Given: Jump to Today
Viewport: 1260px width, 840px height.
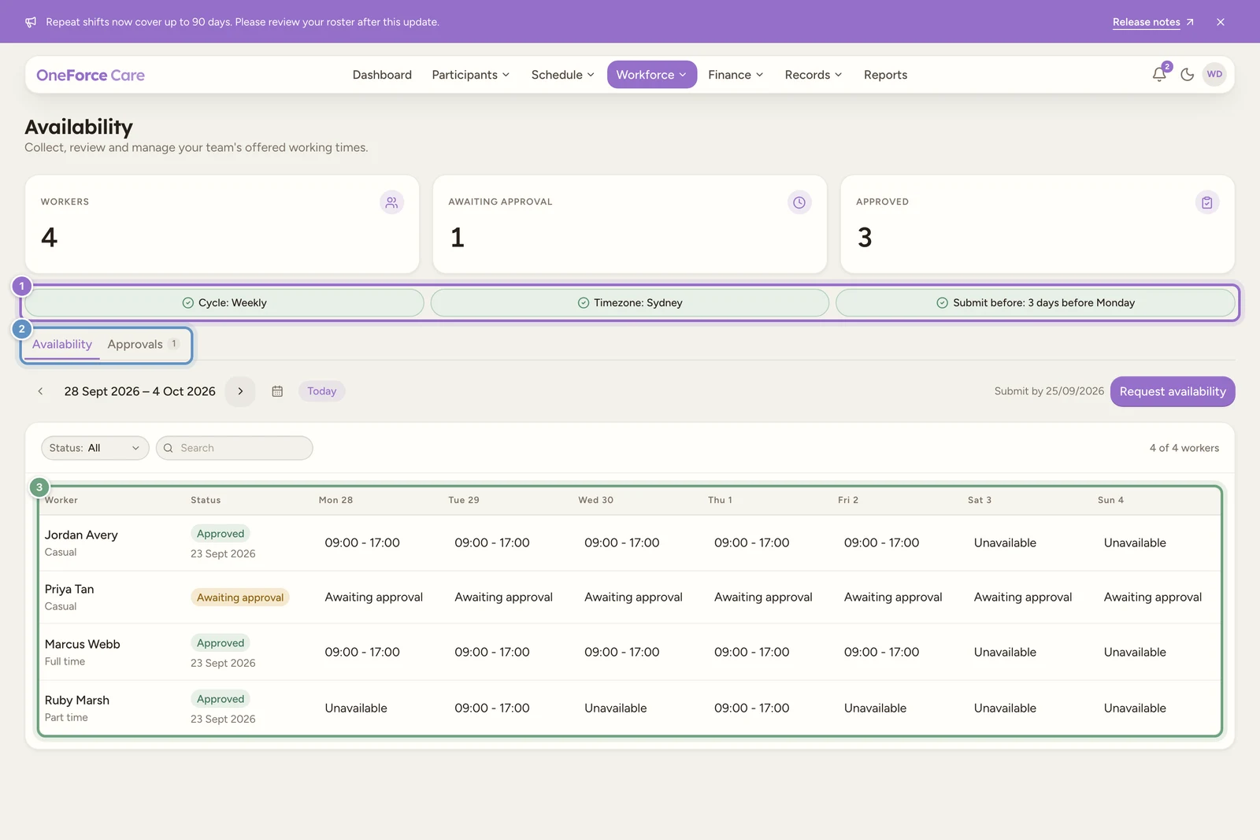Looking at the screenshot, I should point(321,391).
